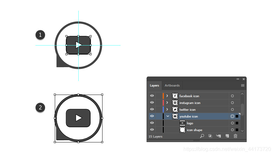274x155 pixels.
Task: Click target circle of youtube icon layer
Action: coord(232,116)
